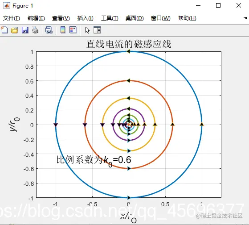Image resolution: width=249 pixels, height=225 pixels.
Task: Open file using the folder icon
Action: point(14,30)
